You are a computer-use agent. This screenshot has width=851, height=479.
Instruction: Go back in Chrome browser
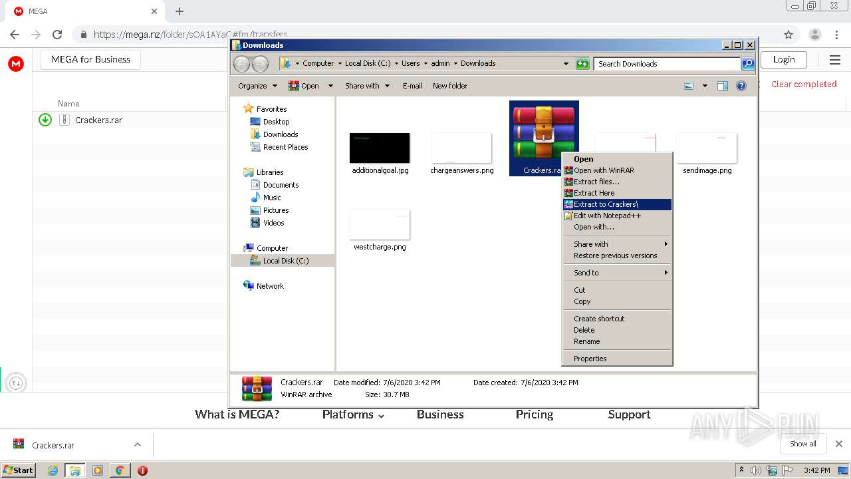15,35
